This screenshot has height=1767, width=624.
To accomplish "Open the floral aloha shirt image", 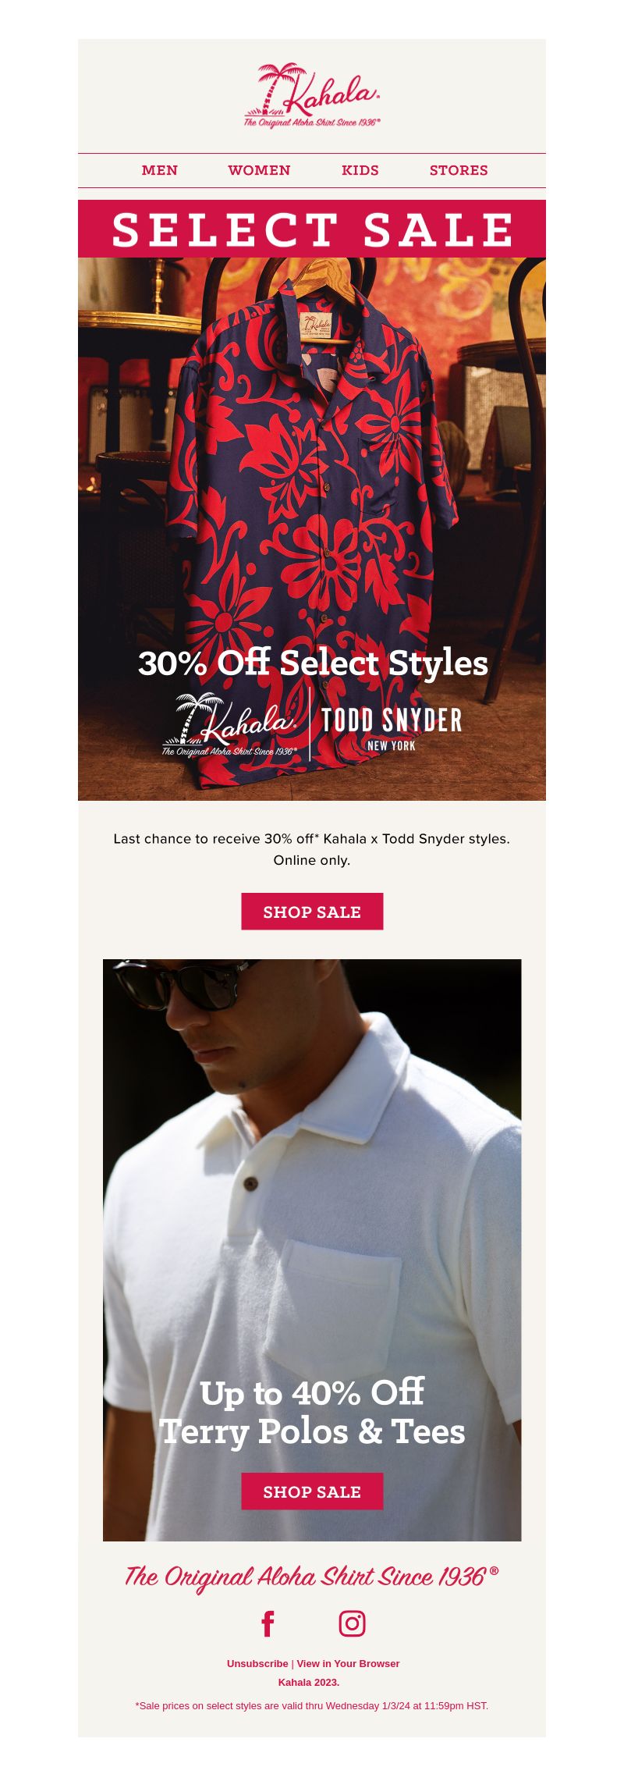I will [312, 468].
